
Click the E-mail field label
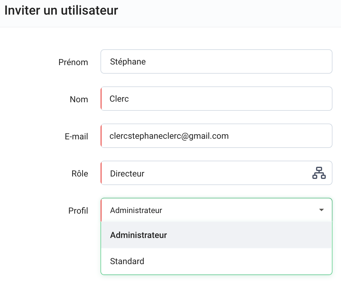pyautogui.click(x=76, y=137)
